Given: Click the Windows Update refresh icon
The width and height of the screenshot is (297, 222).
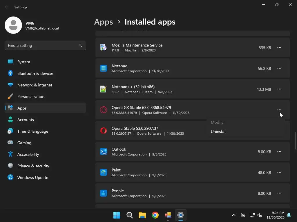Looking at the screenshot, I should (10, 177).
